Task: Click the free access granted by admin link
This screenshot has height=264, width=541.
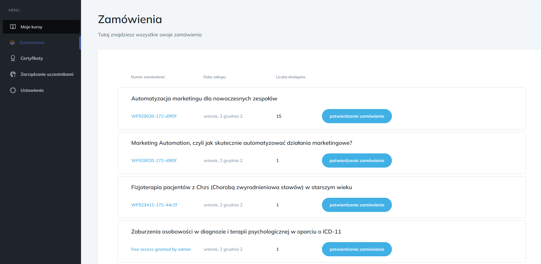Action: [161, 249]
